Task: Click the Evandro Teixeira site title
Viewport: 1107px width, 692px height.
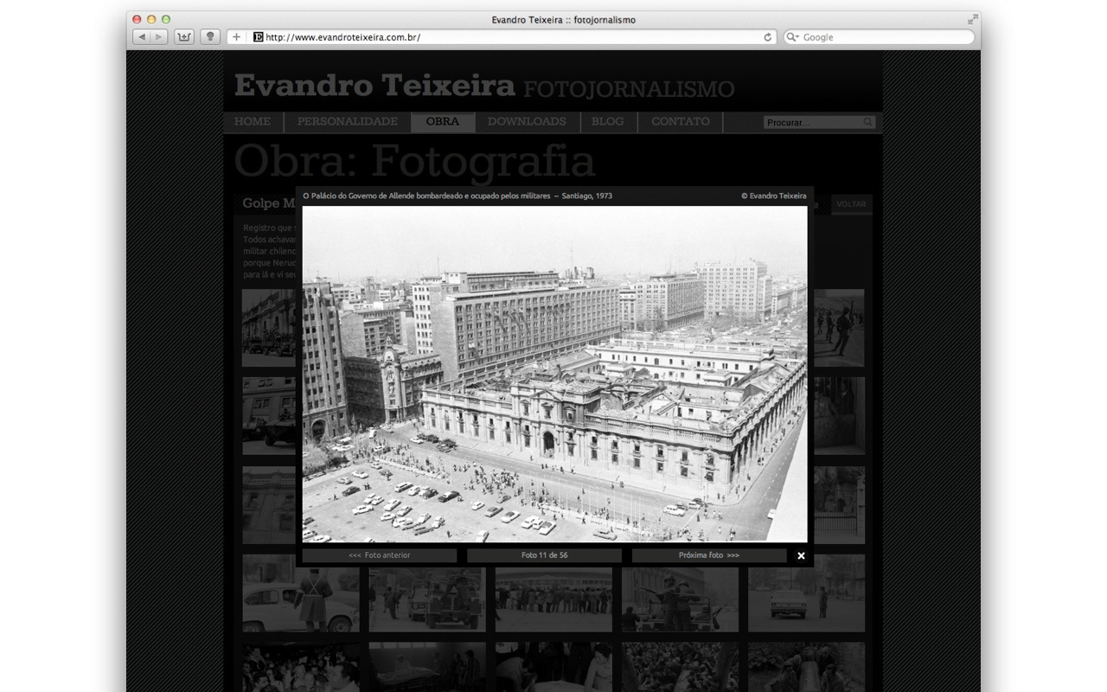Action: coord(374,86)
